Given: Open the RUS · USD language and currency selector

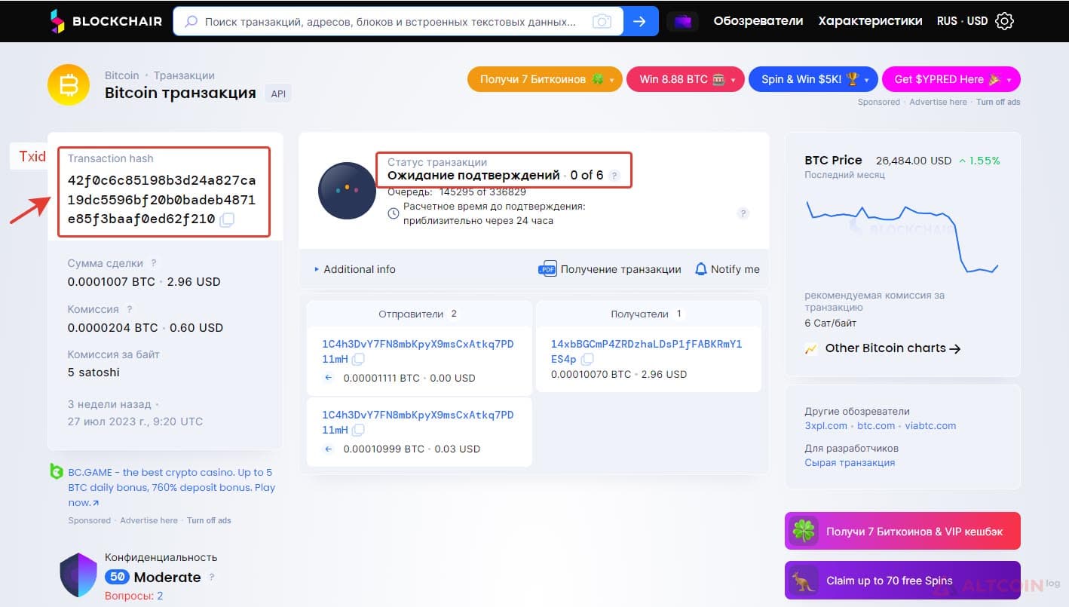Looking at the screenshot, I should pos(962,21).
